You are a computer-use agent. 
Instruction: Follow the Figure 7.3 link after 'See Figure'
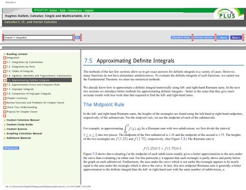[x=183, y=139]
